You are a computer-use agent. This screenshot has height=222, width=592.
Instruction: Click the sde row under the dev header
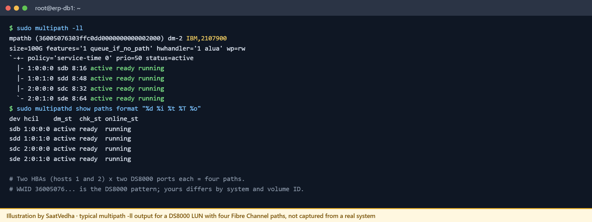click(70, 159)
